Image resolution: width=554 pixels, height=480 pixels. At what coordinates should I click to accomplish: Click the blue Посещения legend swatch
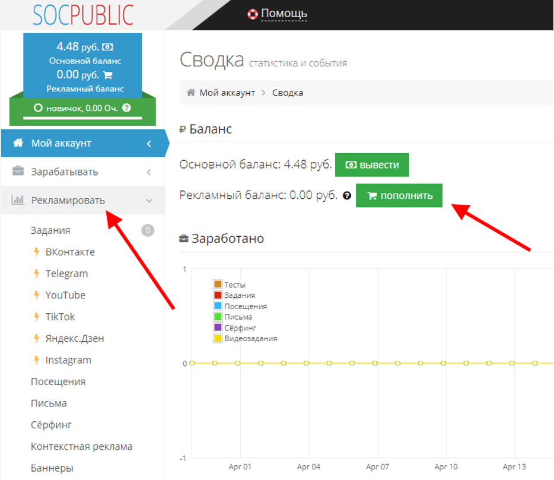(x=218, y=306)
